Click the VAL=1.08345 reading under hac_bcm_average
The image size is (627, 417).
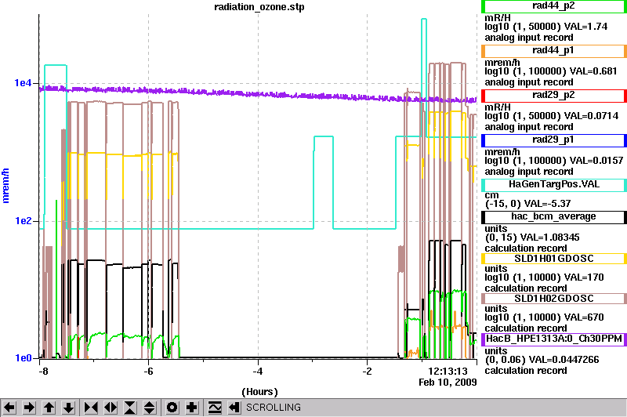(x=552, y=238)
